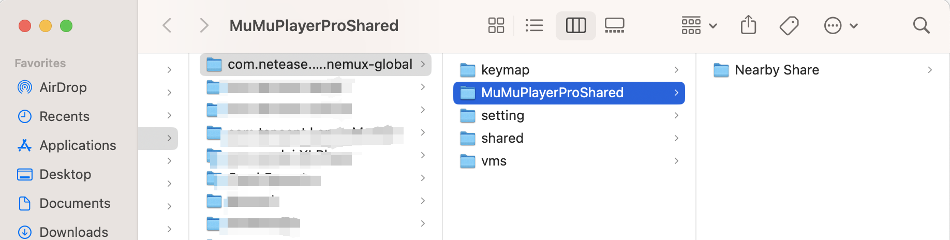Click the red close window button
The image size is (950, 240).
25,25
